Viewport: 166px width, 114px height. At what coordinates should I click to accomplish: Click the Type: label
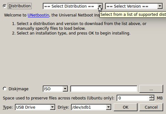8,107
